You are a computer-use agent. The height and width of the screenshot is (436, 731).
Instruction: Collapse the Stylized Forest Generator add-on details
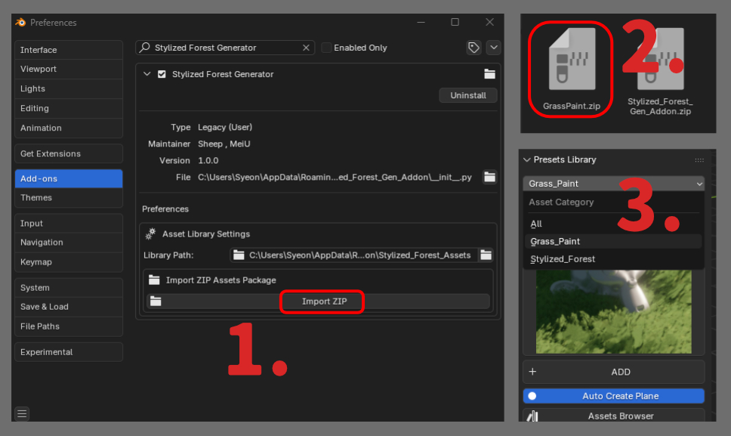pyautogui.click(x=147, y=74)
